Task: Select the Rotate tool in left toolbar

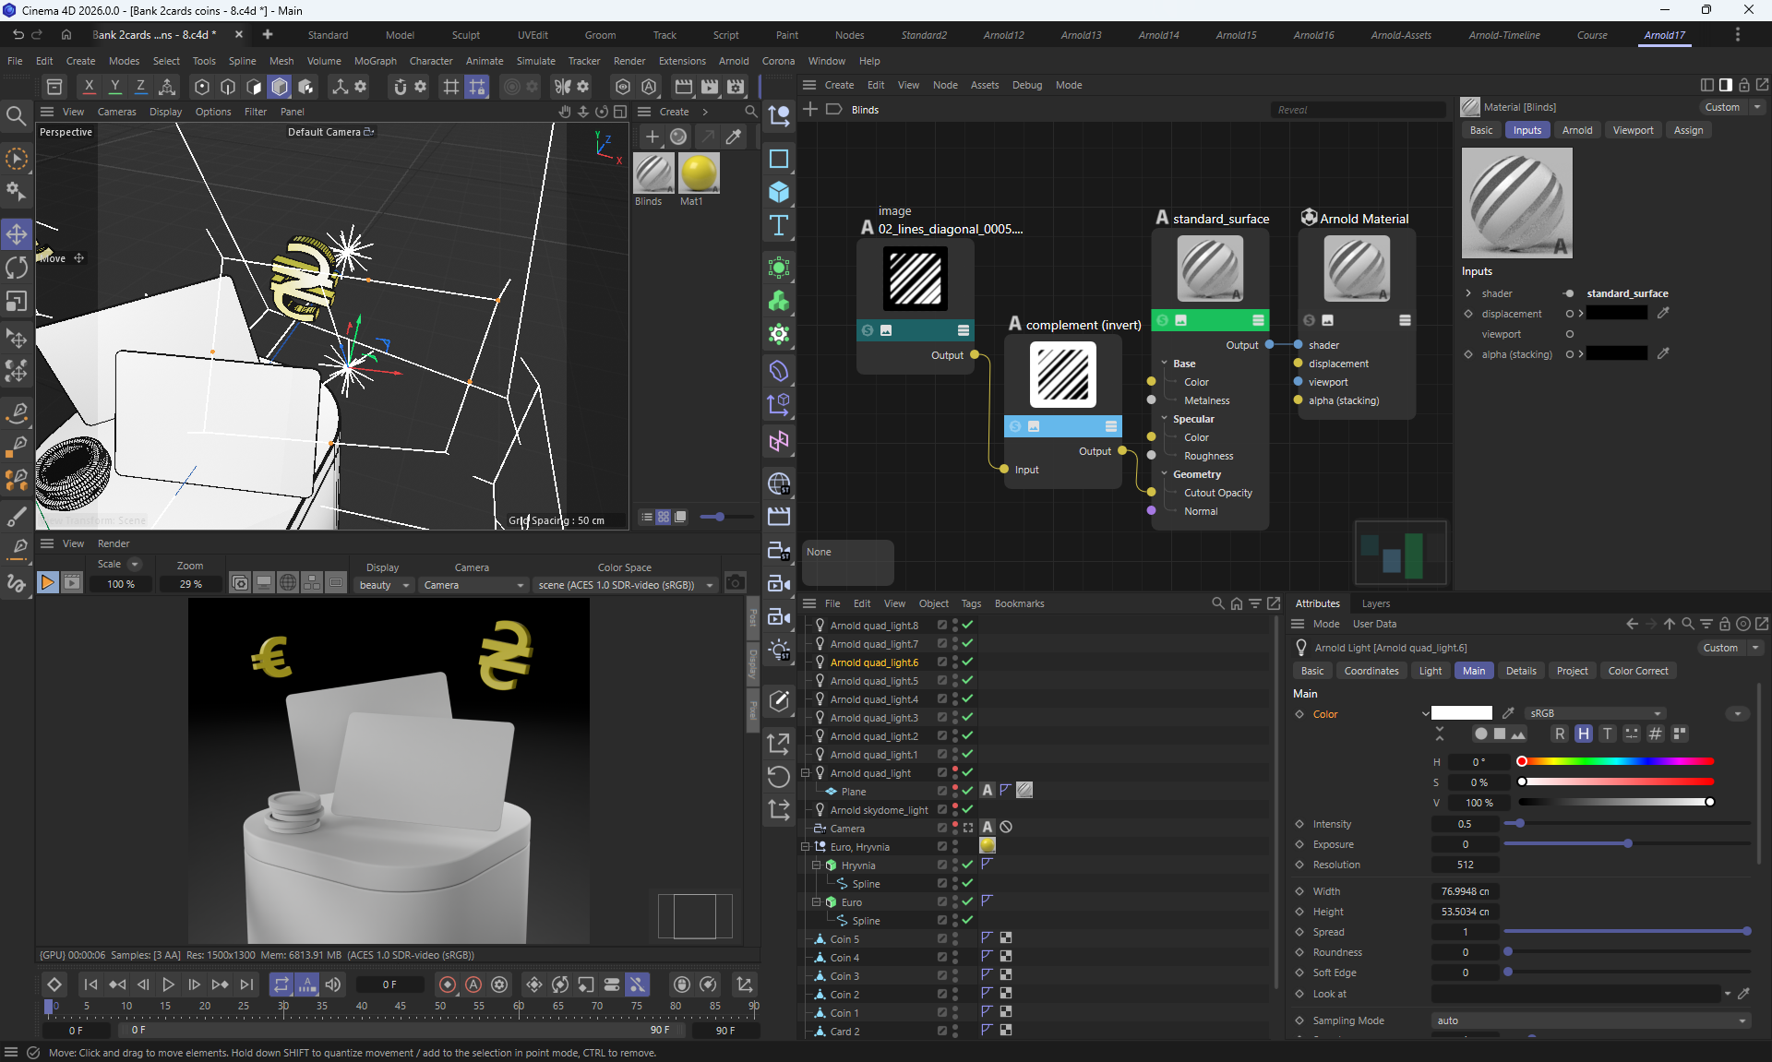Action: (x=17, y=268)
